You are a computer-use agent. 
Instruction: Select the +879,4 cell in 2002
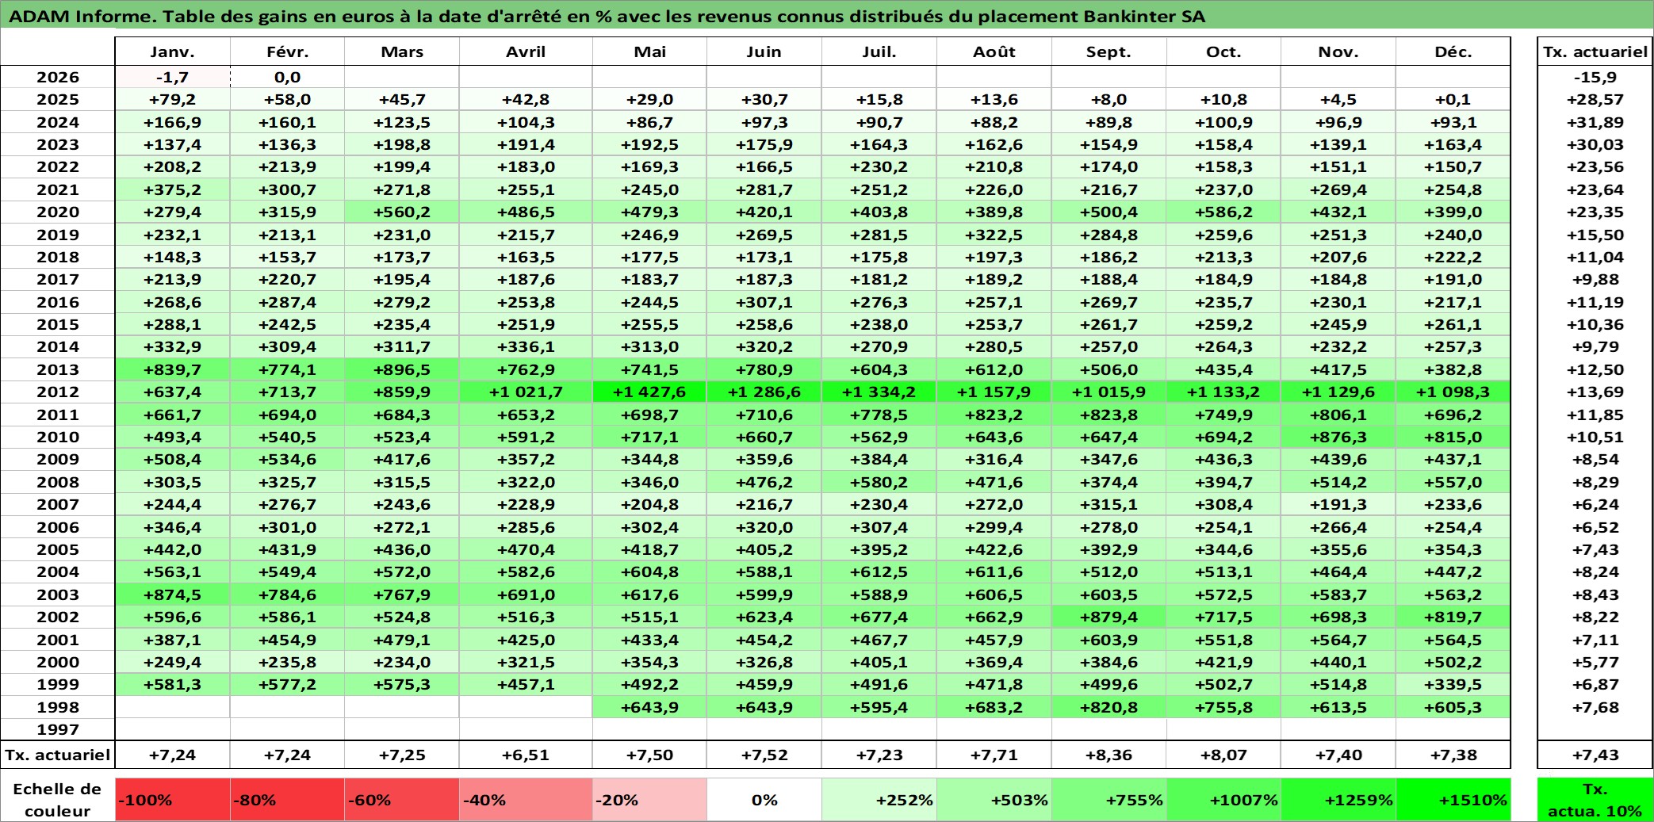click(1109, 617)
